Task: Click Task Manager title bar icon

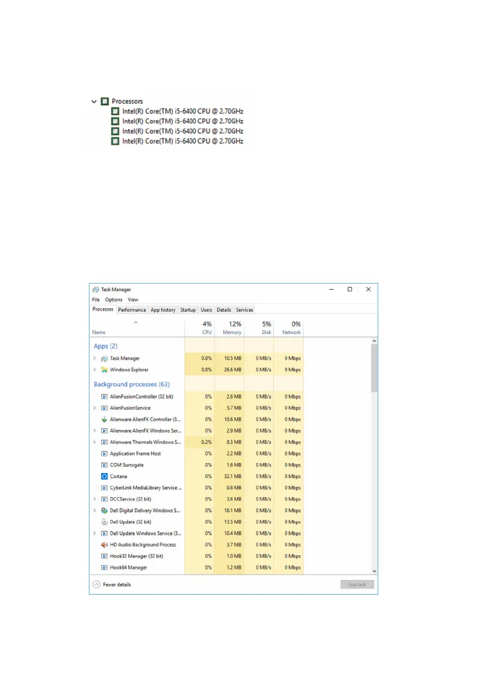Action: [x=96, y=290]
